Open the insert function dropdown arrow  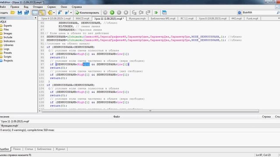(x=71, y=13)
